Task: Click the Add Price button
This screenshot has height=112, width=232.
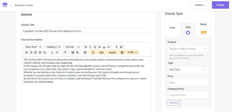Action: pos(174,103)
